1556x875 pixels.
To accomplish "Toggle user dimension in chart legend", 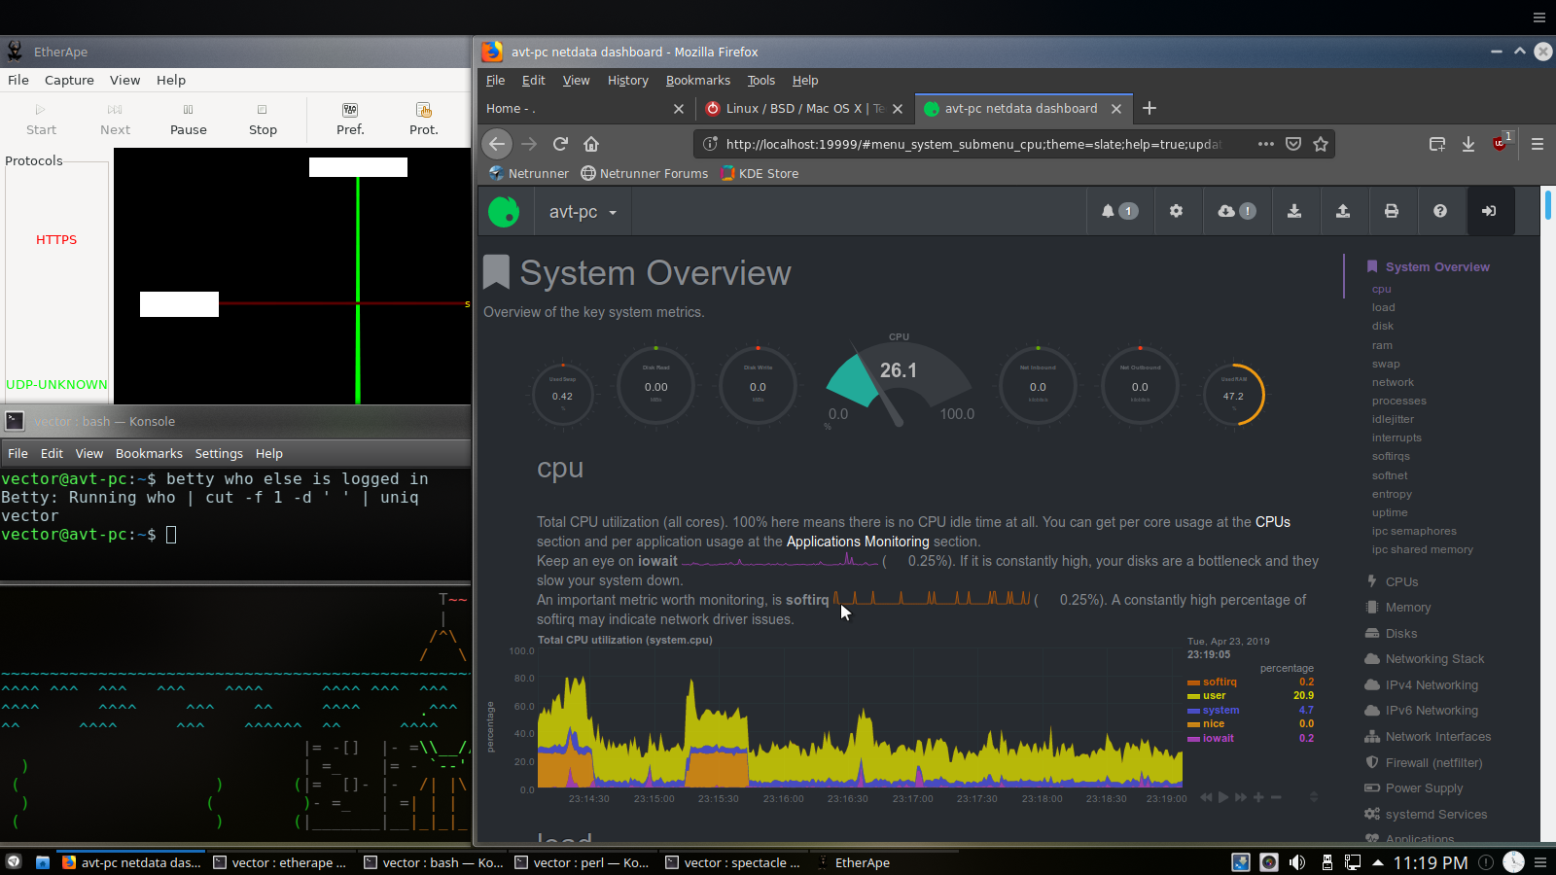I will click(1214, 695).
